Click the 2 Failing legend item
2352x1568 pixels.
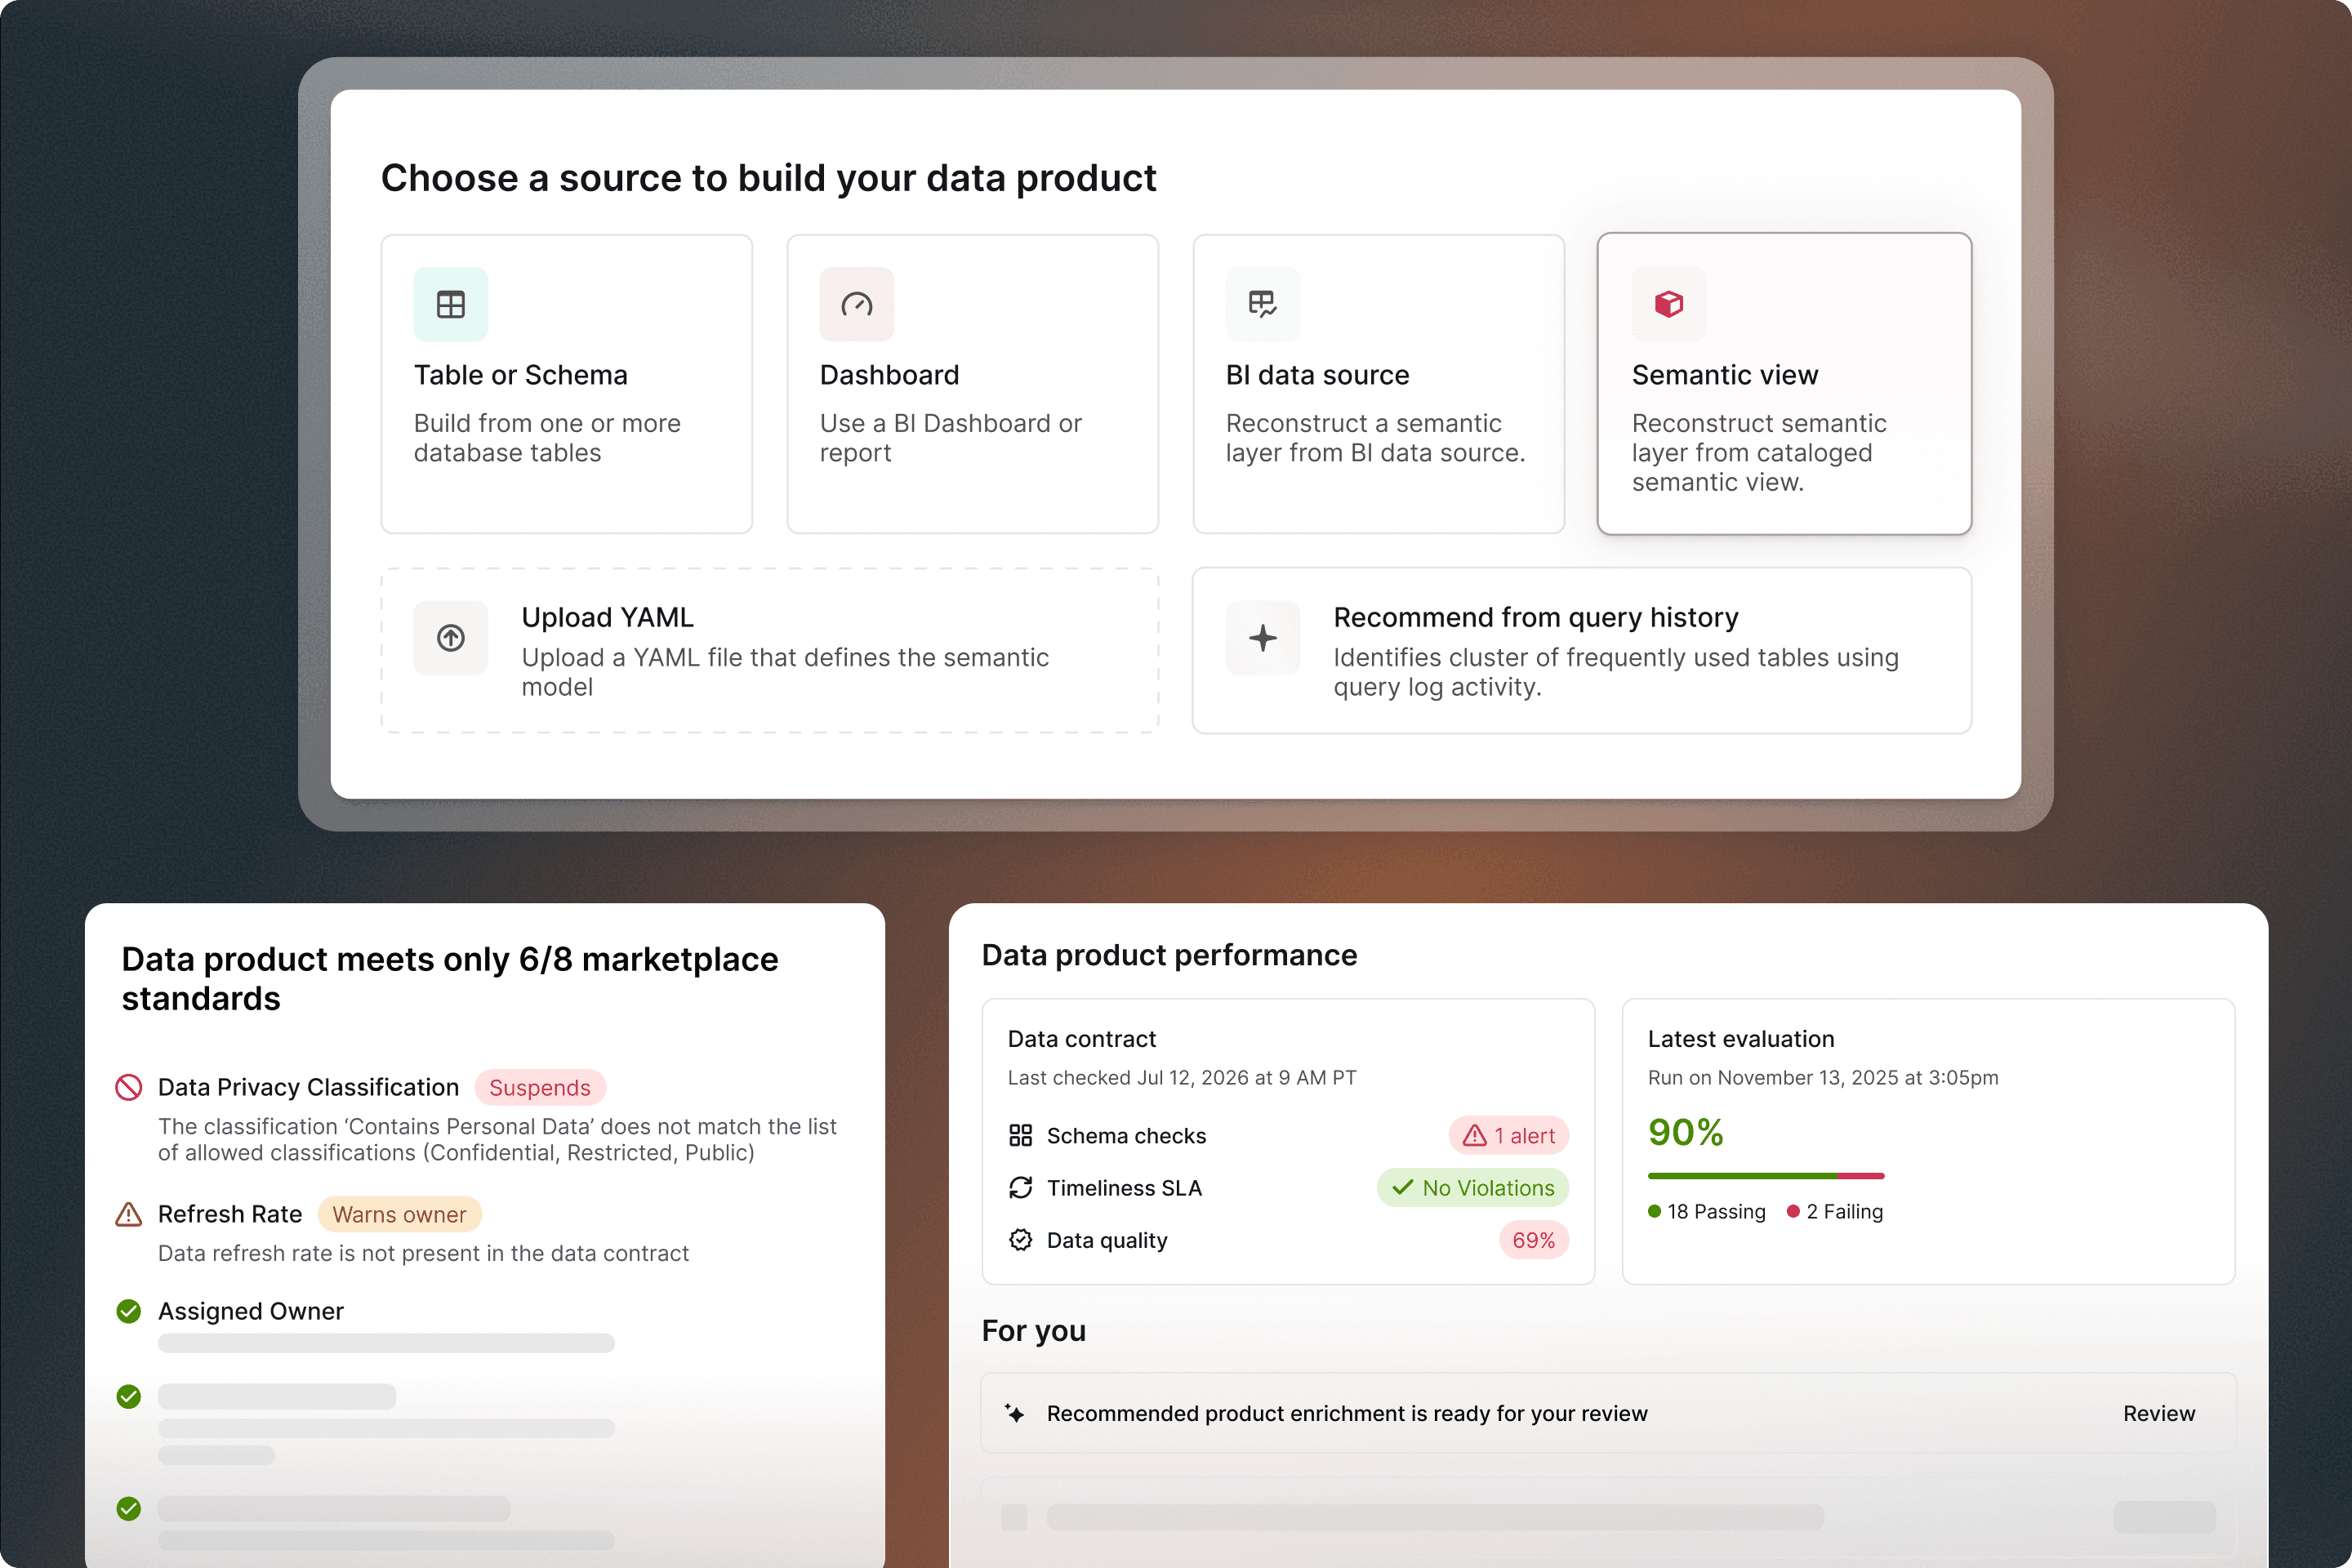click(1835, 1211)
